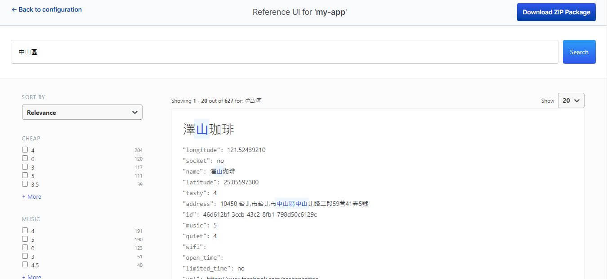The width and height of the screenshot is (607, 279).
Task: Expand more CHEAP filter options
Action: [31, 196]
